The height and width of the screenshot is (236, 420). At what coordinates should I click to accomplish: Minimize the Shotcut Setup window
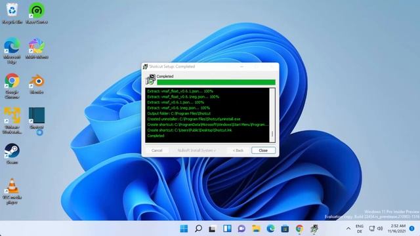(x=241, y=67)
